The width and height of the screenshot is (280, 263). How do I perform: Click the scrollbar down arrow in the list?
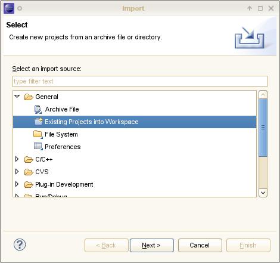263,193
